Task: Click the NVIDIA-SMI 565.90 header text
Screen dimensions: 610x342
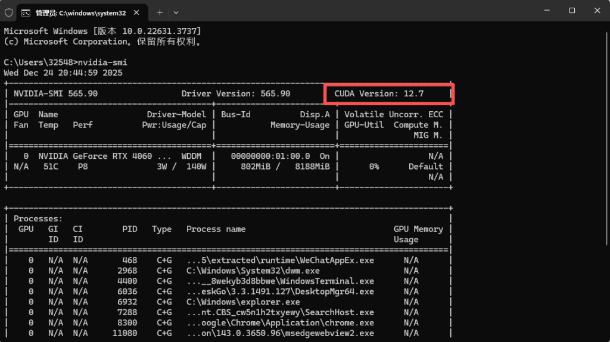Action: (55, 93)
